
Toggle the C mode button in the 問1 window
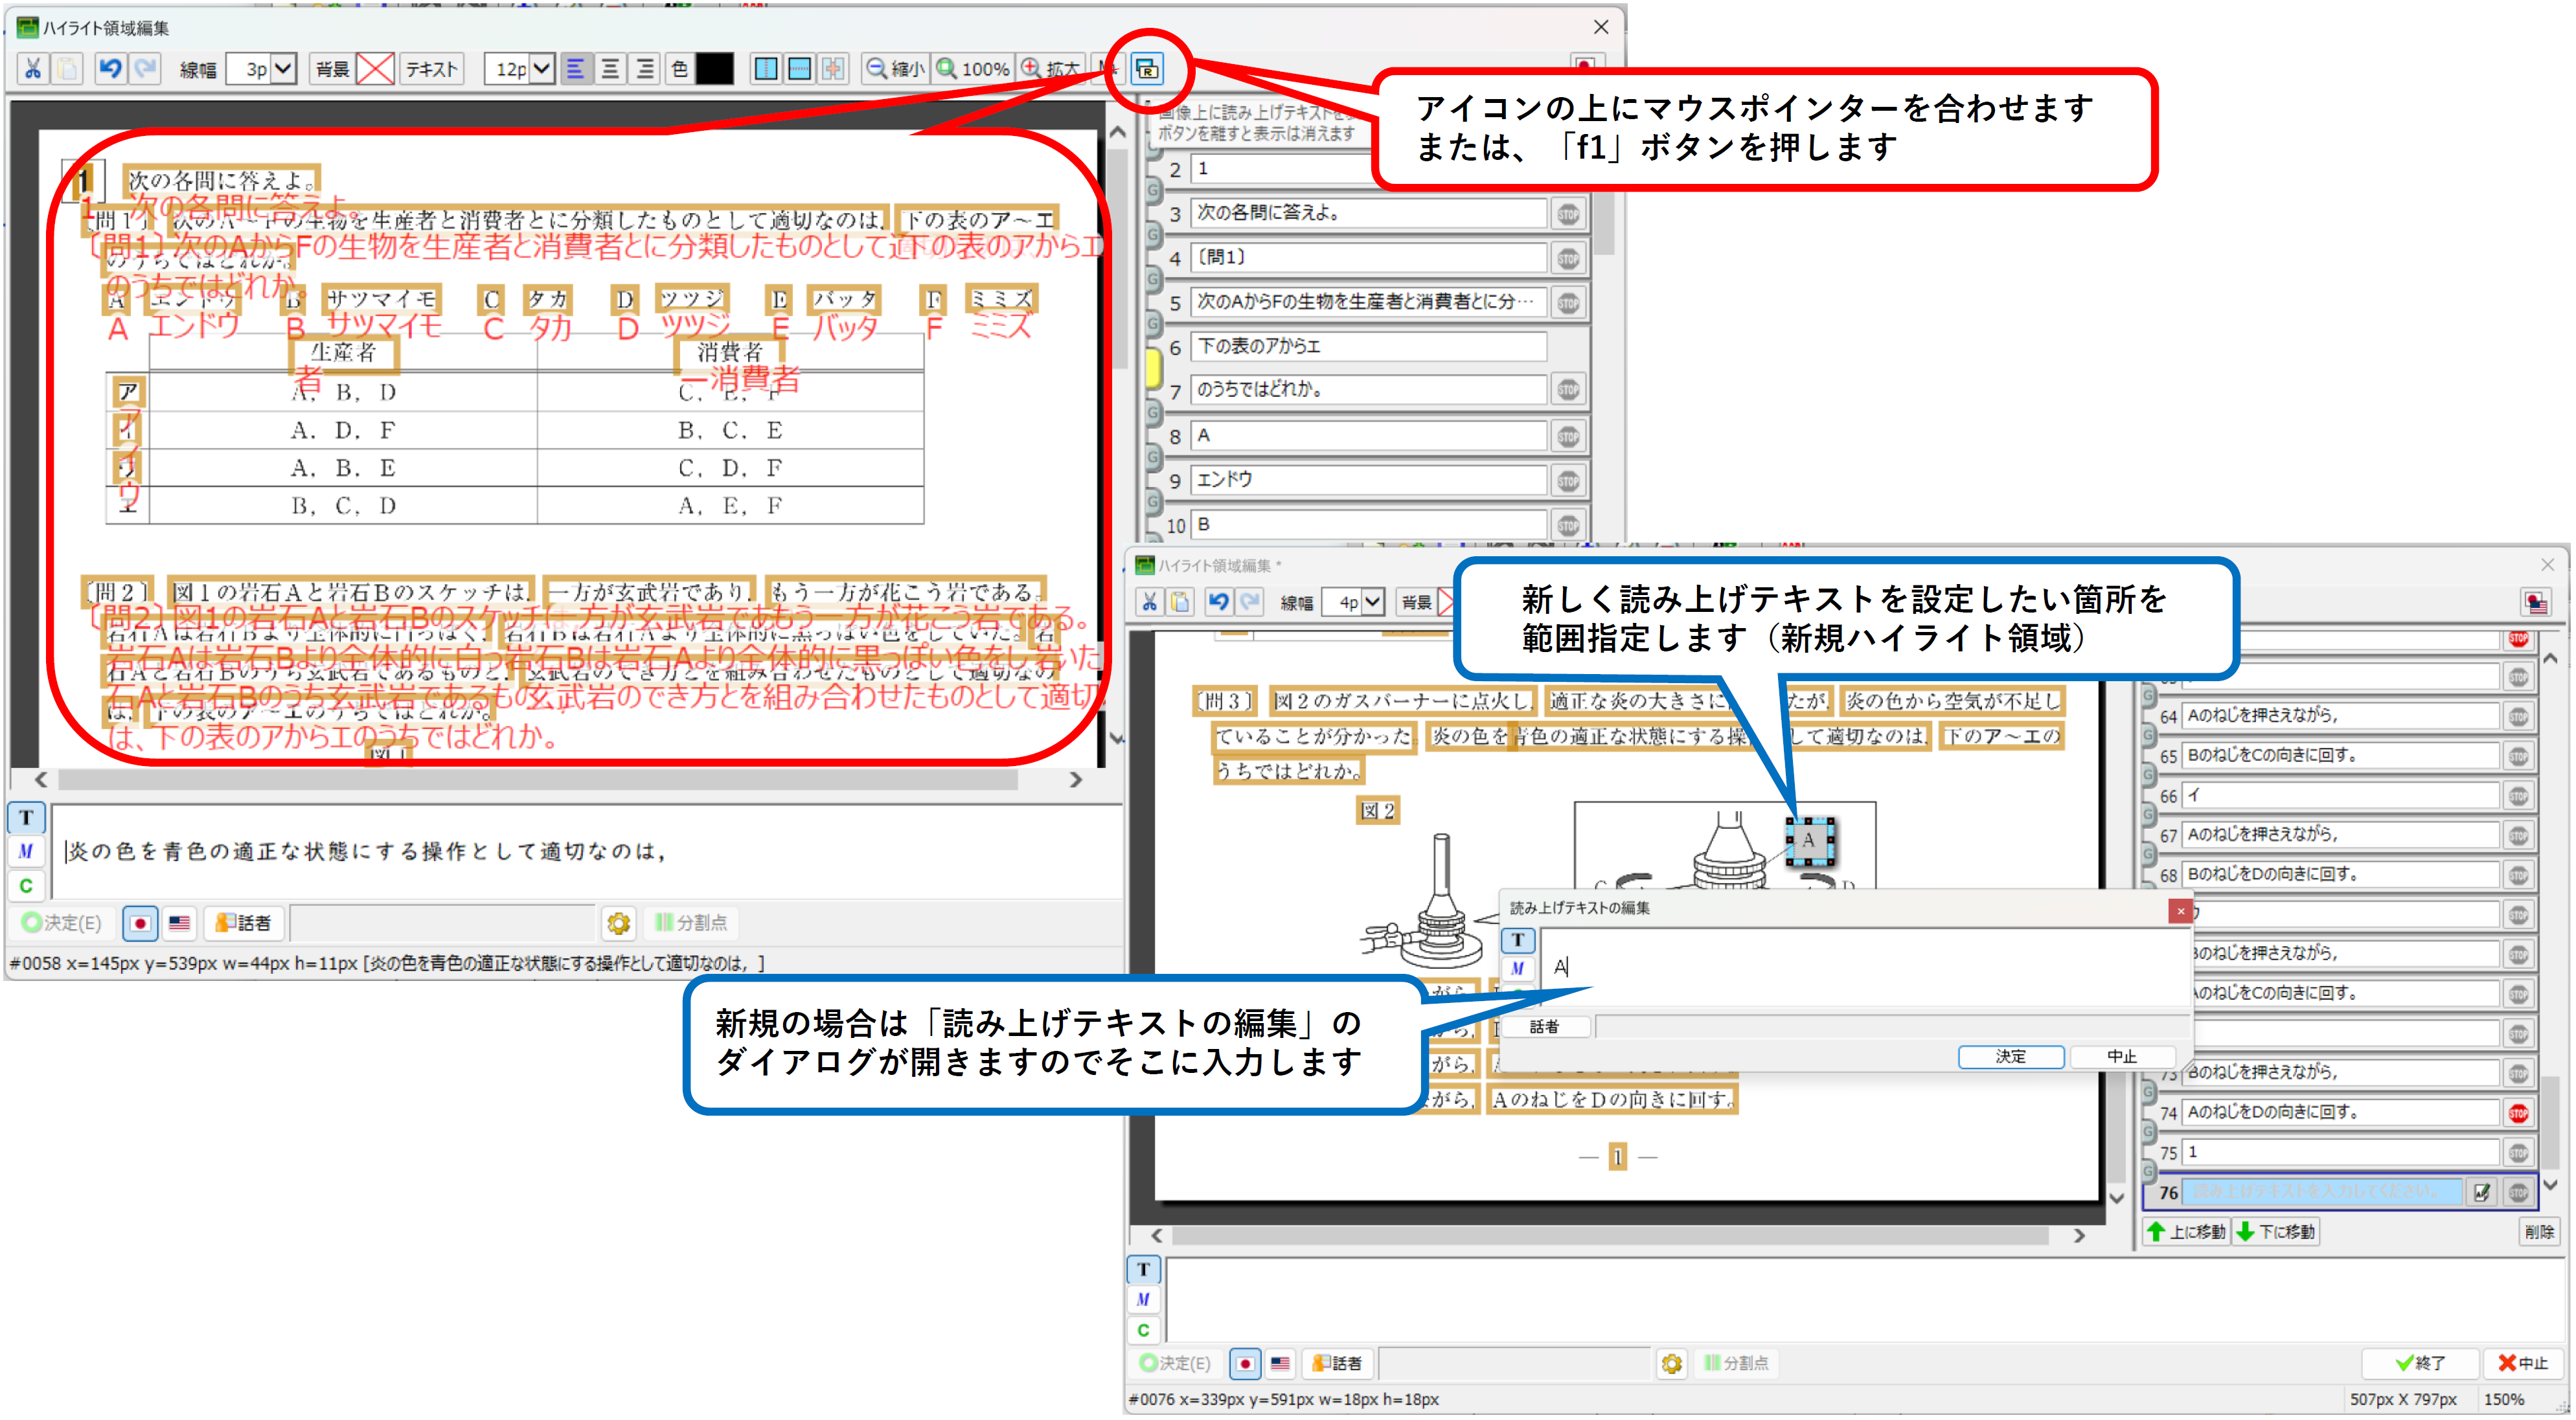coord(26,885)
